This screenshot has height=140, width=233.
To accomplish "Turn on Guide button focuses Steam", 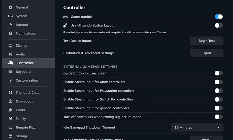I will (x=219, y=73).
